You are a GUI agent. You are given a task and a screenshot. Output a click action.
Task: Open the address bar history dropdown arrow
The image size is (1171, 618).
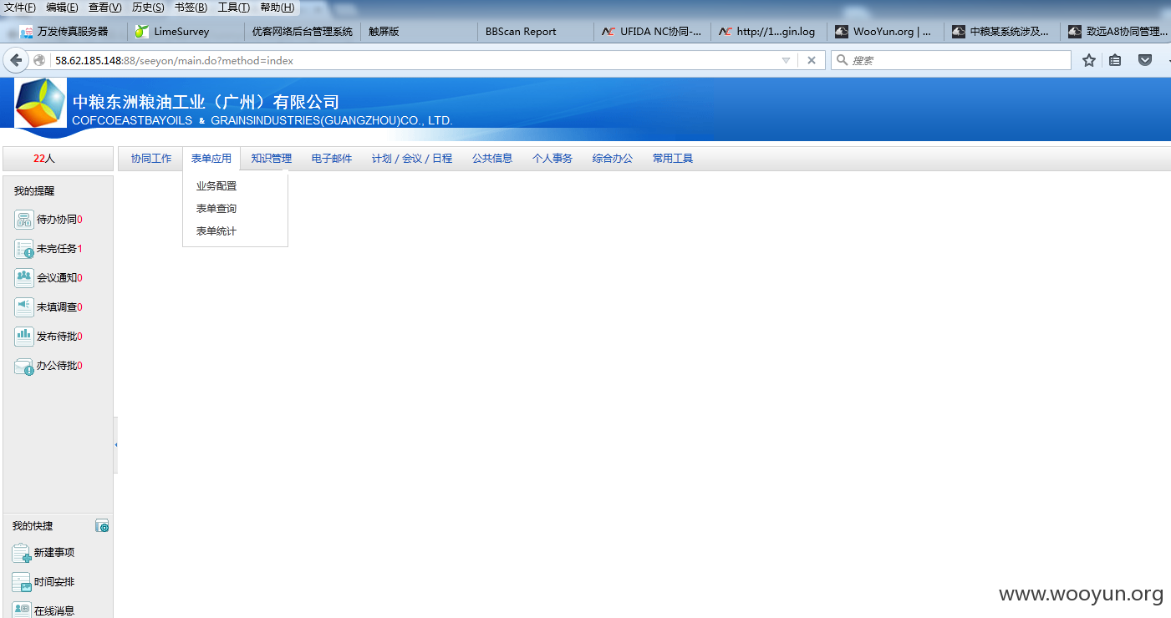tap(786, 60)
